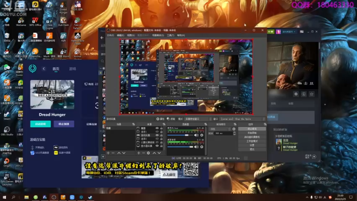The width and height of the screenshot is (357, 201).
Task: Move the selected source up
Action: point(154,153)
